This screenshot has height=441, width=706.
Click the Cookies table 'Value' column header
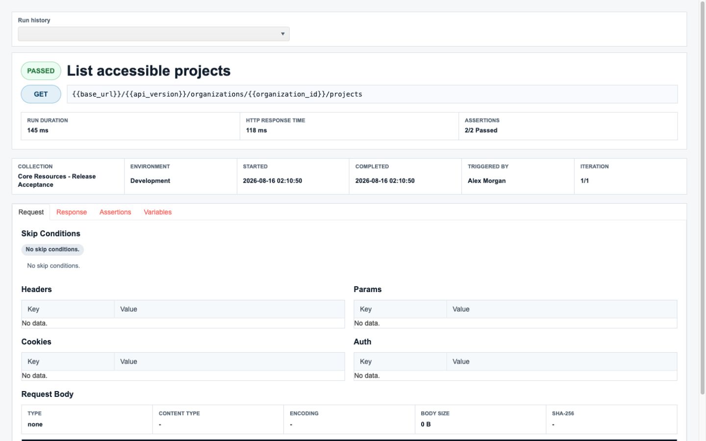tap(229, 362)
